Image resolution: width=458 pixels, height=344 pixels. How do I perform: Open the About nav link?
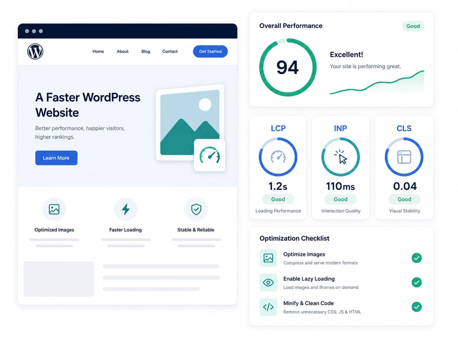[122, 51]
